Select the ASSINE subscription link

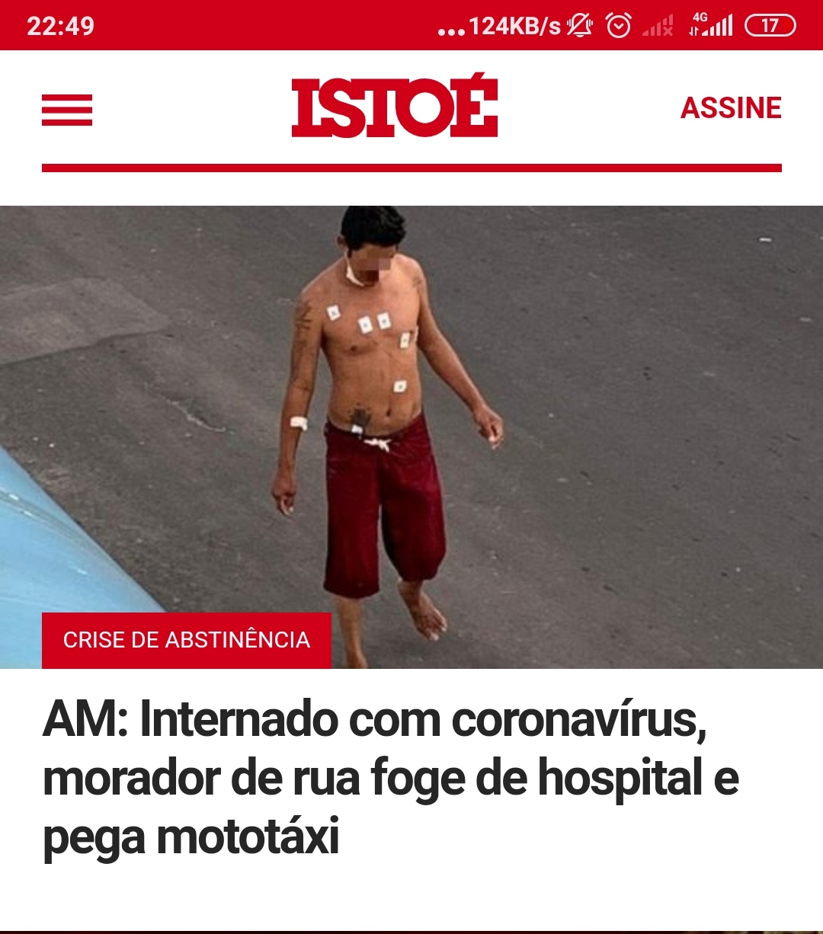coord(731,108)
